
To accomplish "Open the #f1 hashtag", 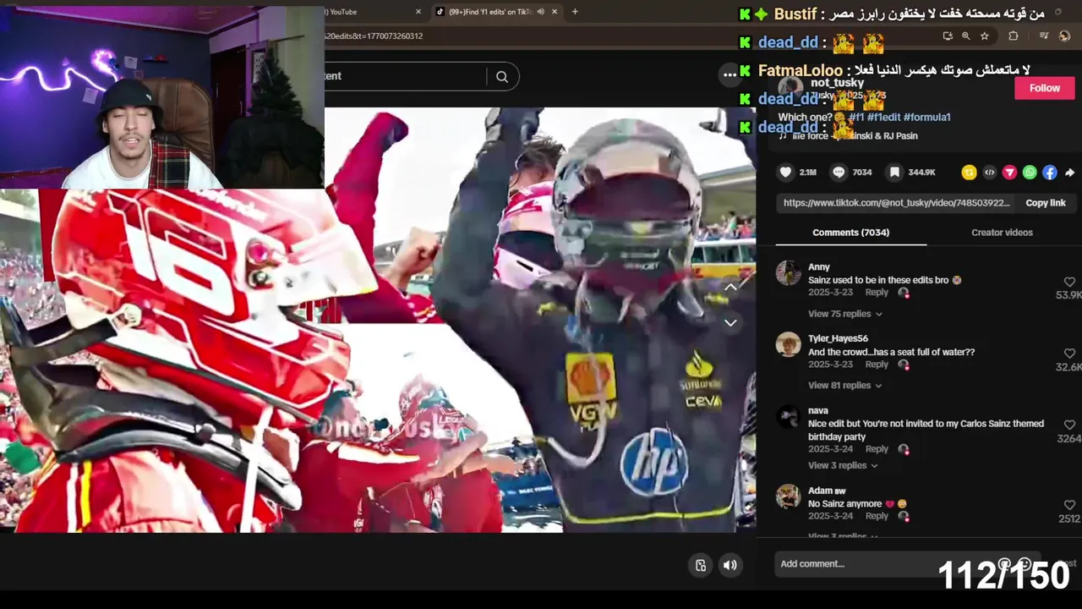I will [855, 118].
